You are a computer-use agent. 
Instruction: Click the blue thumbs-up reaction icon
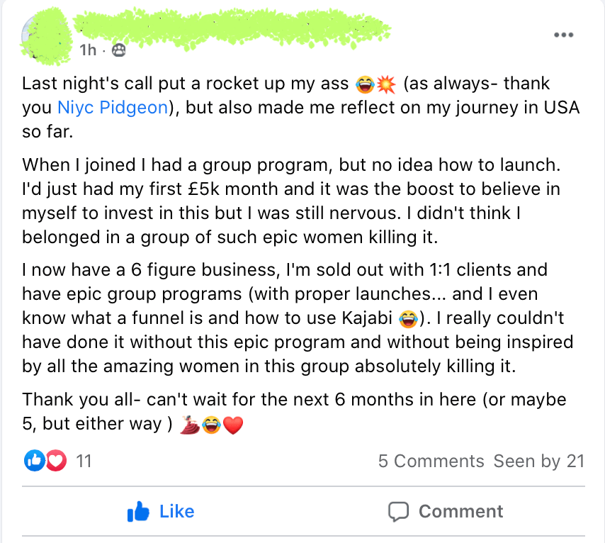[34, 461]
